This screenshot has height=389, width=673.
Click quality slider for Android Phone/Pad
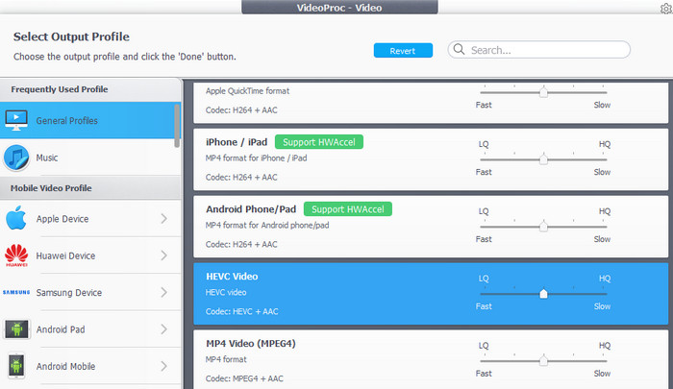(x=543, y=227)
